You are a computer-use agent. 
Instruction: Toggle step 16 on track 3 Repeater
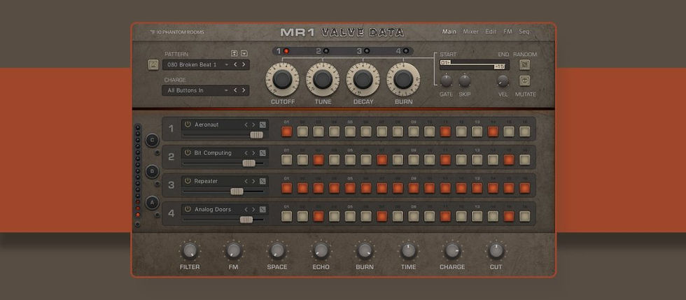[524, 188]
